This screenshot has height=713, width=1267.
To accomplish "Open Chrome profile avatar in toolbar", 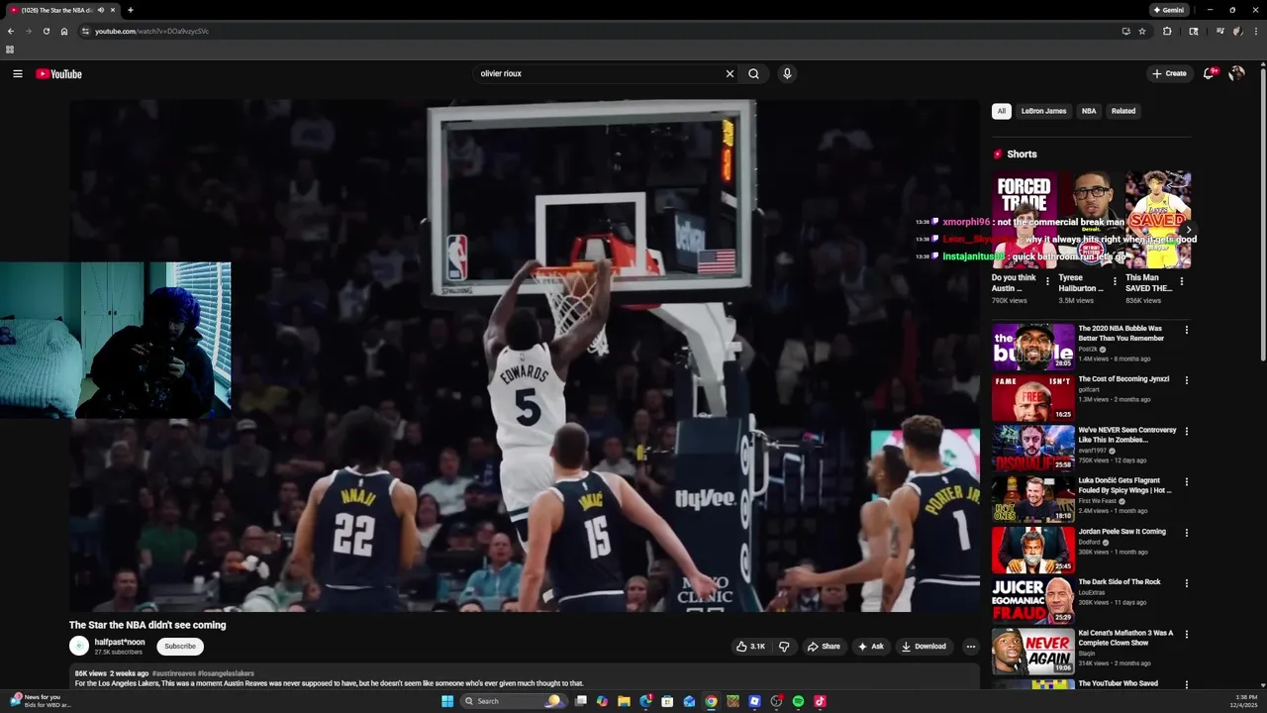I will [1237, 31].
